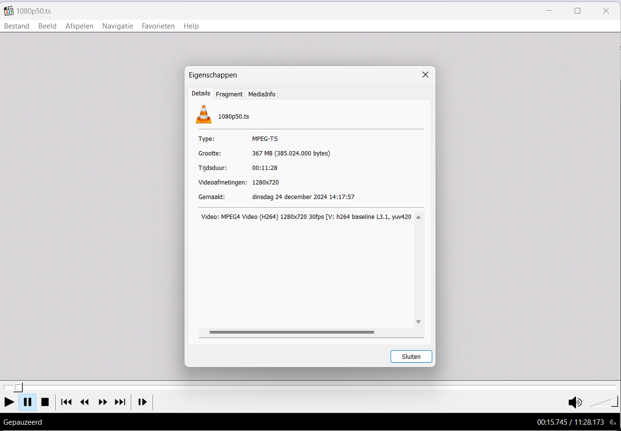Click the horizontal scrollbar in video info box
The width and height of the screenshot is (621, 431).
(x=291, y=332)
